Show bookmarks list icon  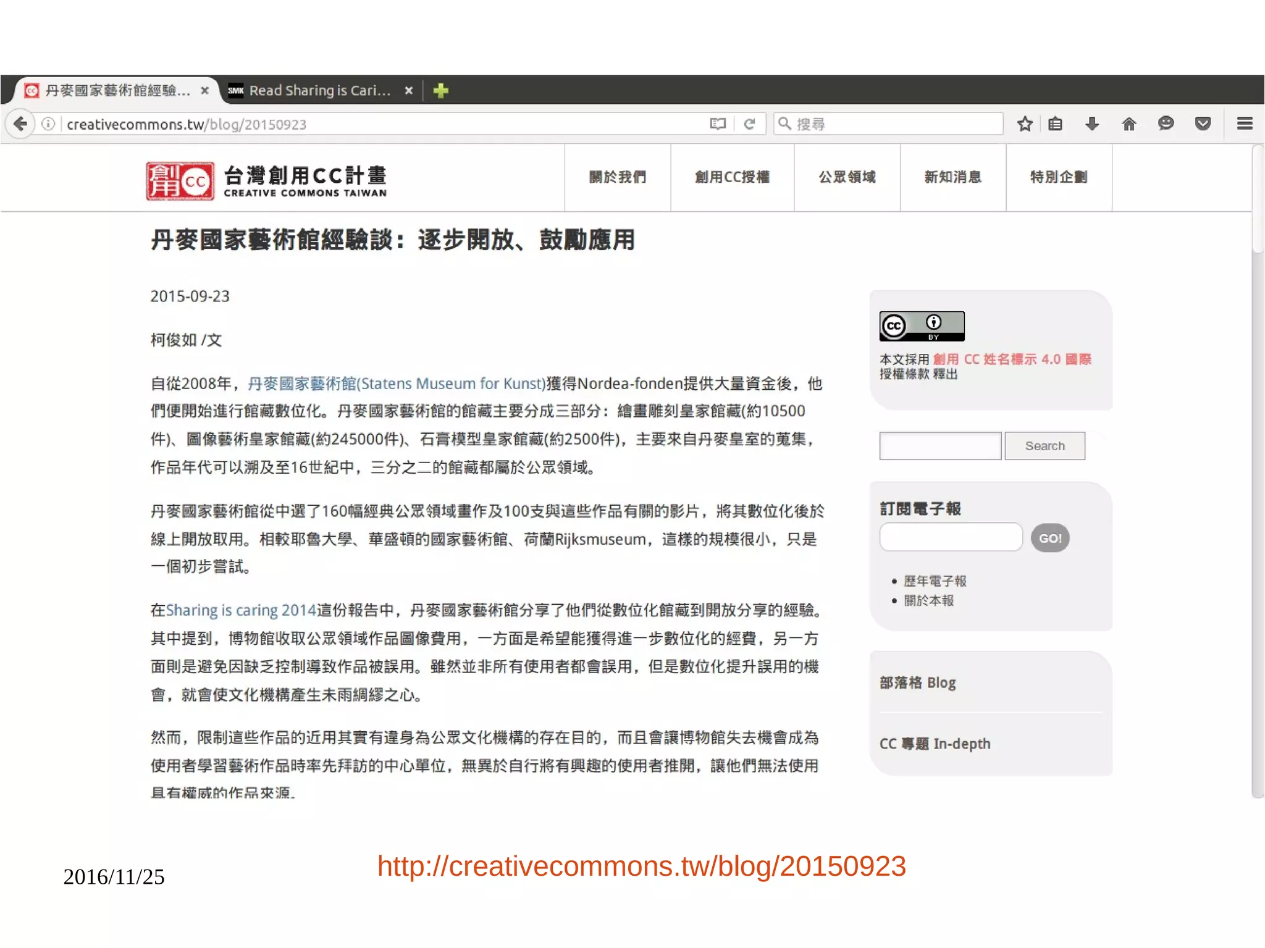pyautogui.click(x=1056, y=124)
